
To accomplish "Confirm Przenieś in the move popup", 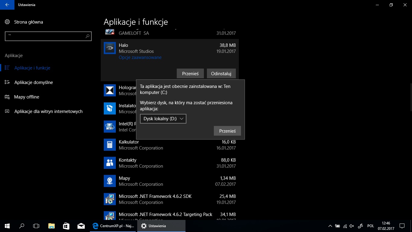I will [227, 131].
